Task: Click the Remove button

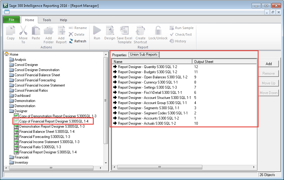Action: pyautogui.click(x=269, y=74)
